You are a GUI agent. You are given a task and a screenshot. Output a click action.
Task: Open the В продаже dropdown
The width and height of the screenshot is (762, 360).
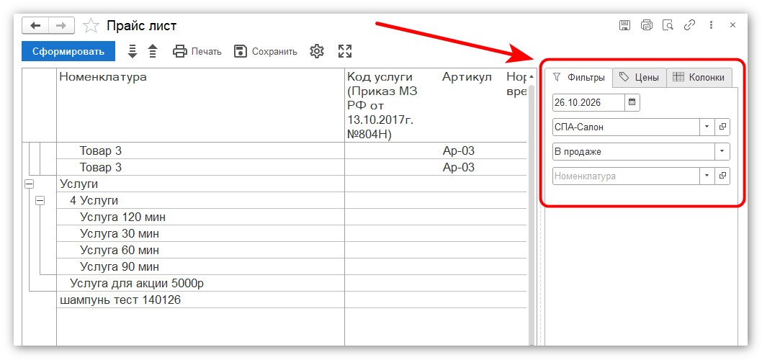pos(722,152)
